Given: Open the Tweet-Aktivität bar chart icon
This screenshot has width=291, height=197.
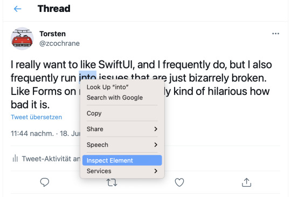Looking at the screenshot, I should pos(15,159).
